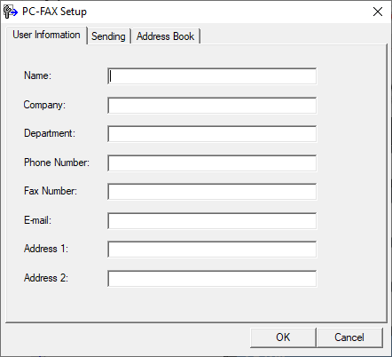Select the User Information tab

click(46, 35)
